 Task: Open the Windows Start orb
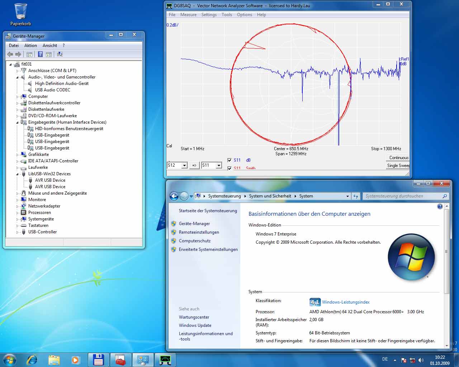click(x=10, y=360)
